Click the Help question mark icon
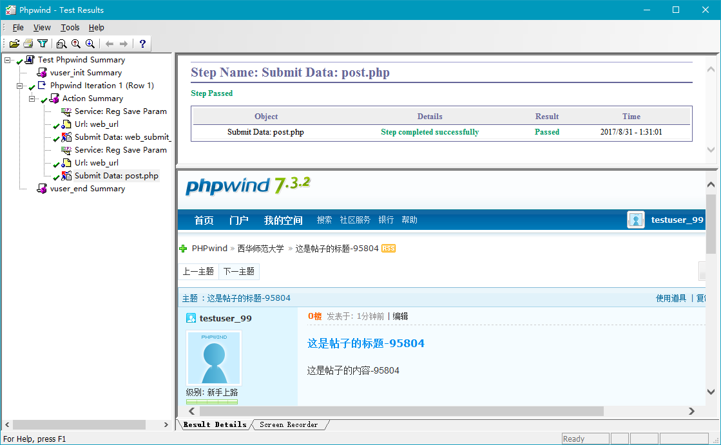The width and height of the screenshot is (721, 445). (142, 44)
